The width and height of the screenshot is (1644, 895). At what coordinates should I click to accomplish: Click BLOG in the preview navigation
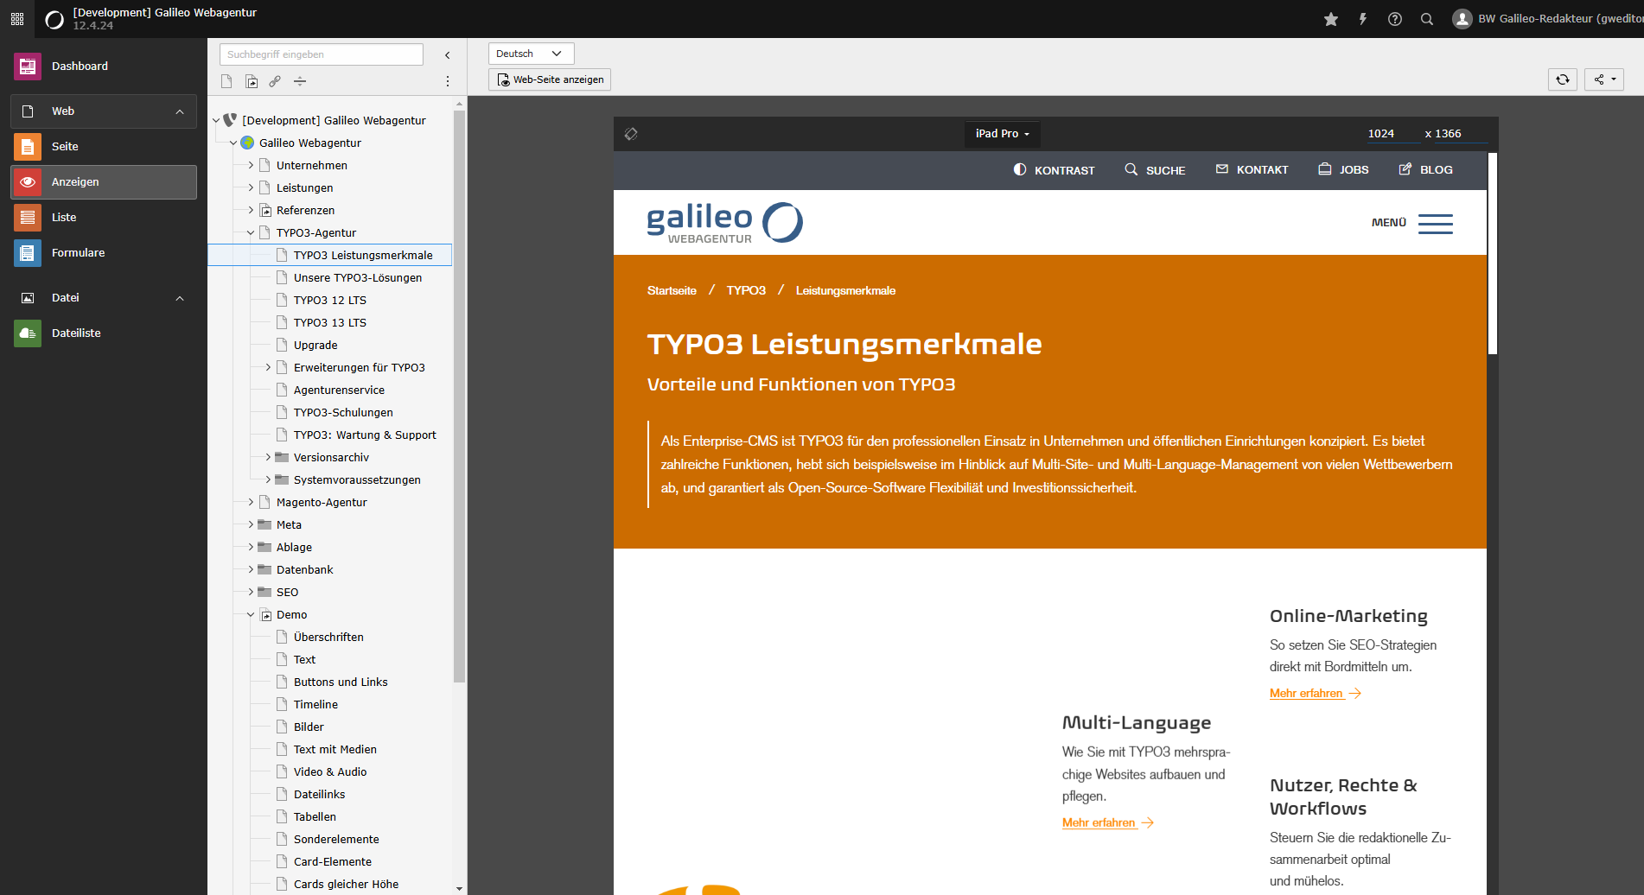coord(1425,169)
